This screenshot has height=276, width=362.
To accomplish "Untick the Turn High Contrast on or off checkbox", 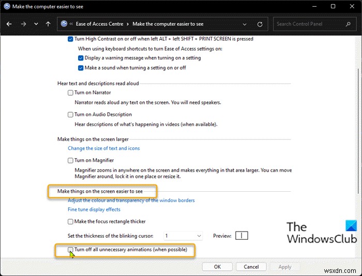I will click(x=70, y=39).
